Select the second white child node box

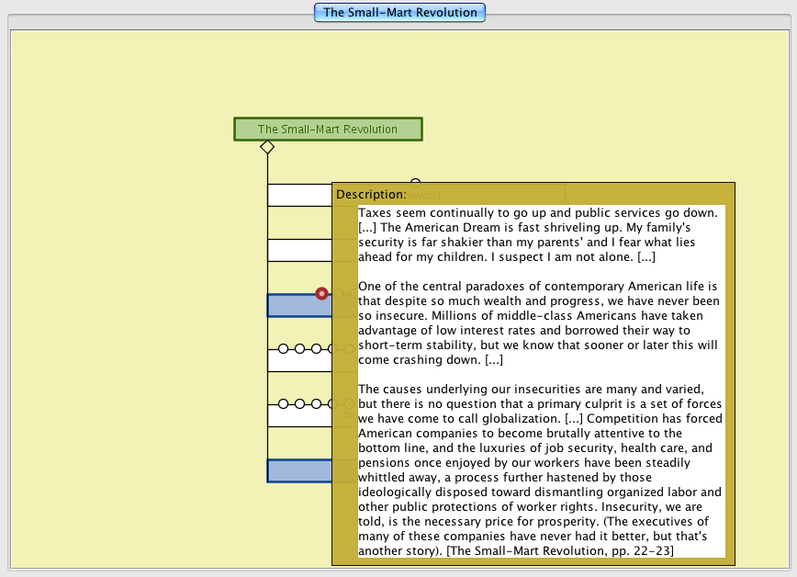click(298, 251)
